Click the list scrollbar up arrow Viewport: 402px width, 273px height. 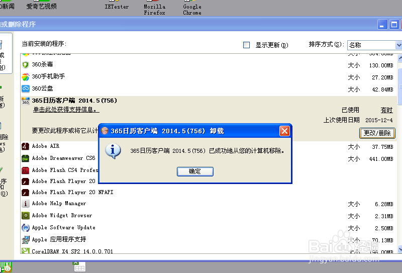pyautogui.click(x=399, y=58)
